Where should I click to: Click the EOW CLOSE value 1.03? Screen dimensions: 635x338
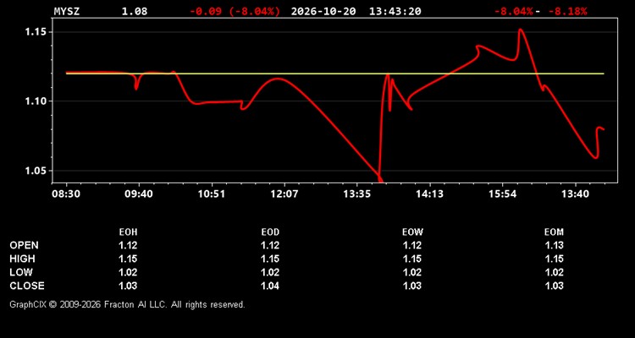tap(412, 286)
